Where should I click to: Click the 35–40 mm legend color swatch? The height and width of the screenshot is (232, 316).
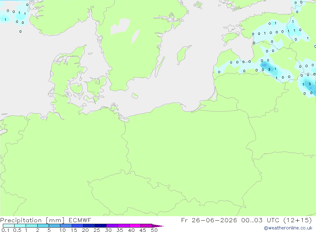tap(124, 226)
